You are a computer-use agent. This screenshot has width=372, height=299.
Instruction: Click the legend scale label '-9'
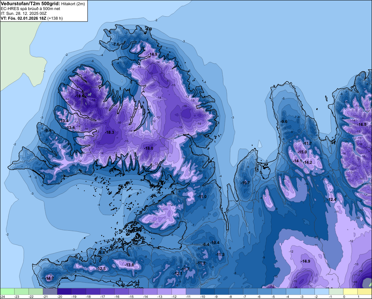(x=216, y=297)
